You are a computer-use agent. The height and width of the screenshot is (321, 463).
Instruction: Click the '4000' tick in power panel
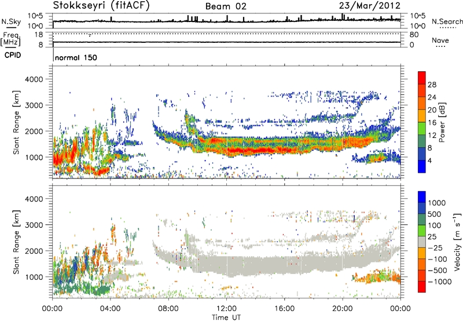(x=34, y=79)
